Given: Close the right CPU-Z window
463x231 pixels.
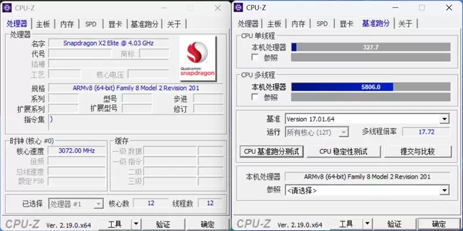Looking at the screenshot, I should [449, 8].
